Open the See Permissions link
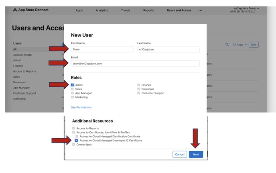This screenshot has height=173, width=276. click(81, 107)
